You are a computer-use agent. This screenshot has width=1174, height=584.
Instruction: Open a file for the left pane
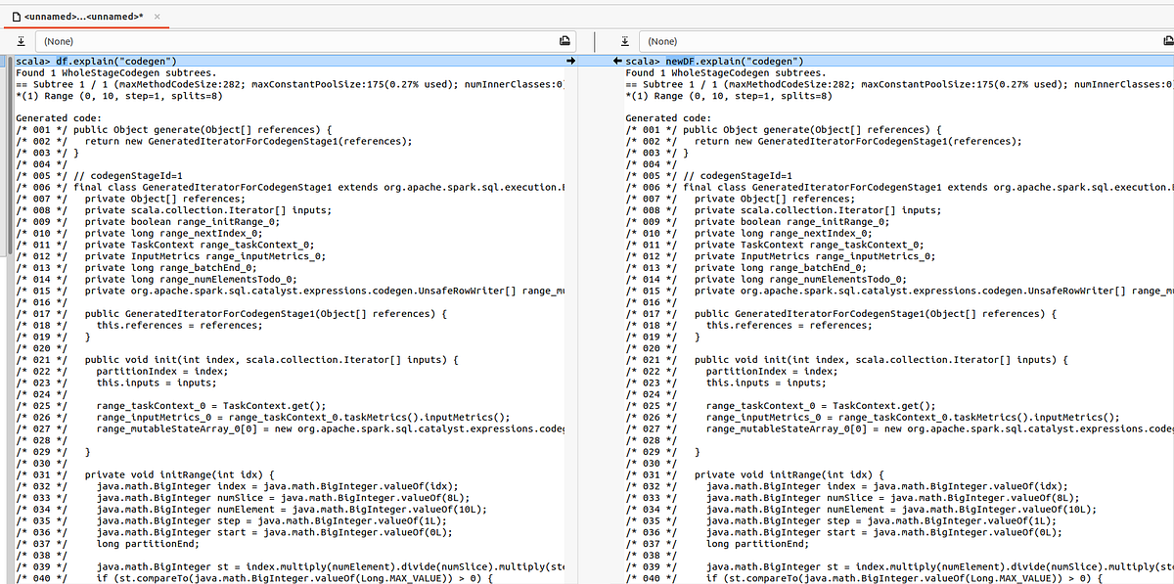(x=564, y=41)
